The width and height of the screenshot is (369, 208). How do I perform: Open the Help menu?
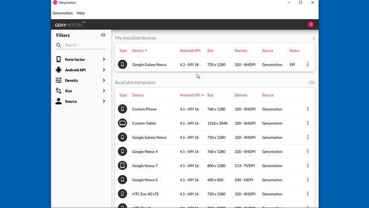tap(81, 13)
